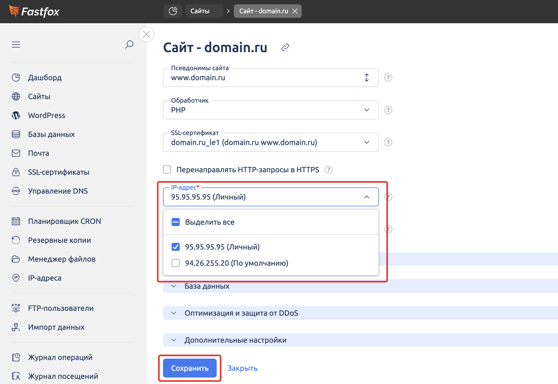This screenshot has width=558, height=384.
Task: Click dashboard pie icon in top bar
Action: [x=173, y=11]
